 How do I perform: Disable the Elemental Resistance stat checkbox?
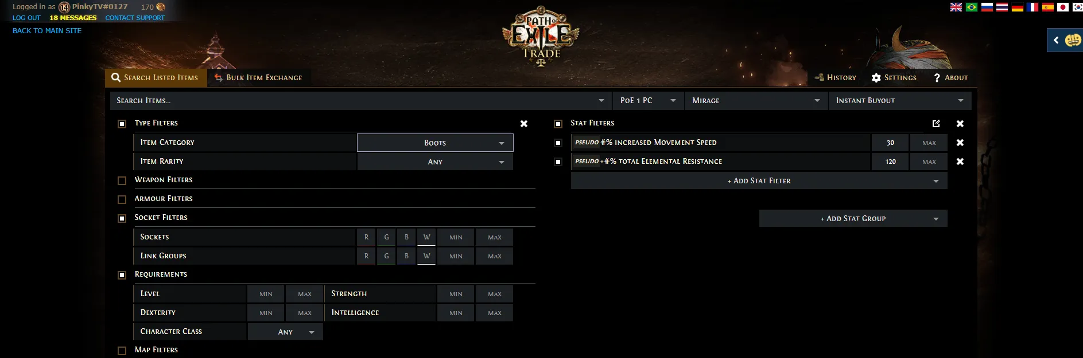coord(558,162)
